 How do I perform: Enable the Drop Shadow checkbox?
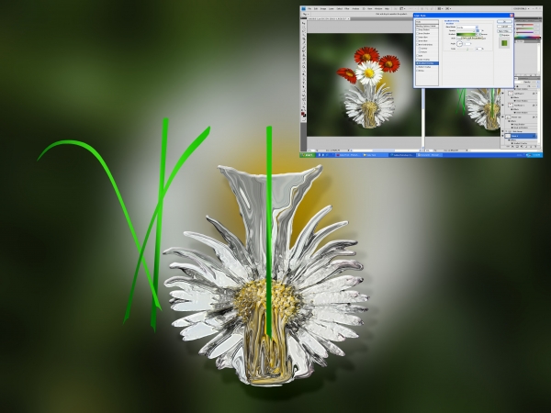point(417,30)
